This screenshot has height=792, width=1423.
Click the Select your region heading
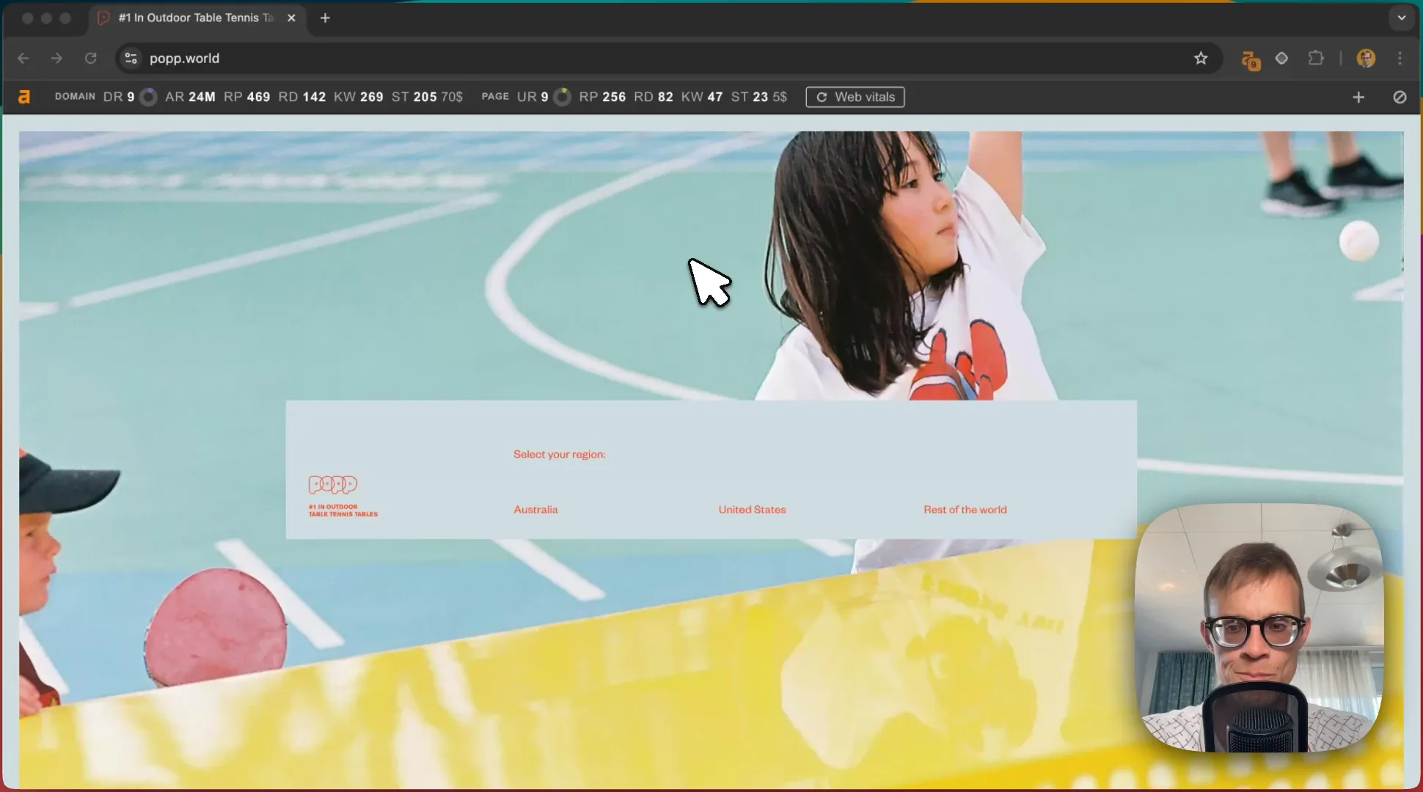(x=559, y=455)
